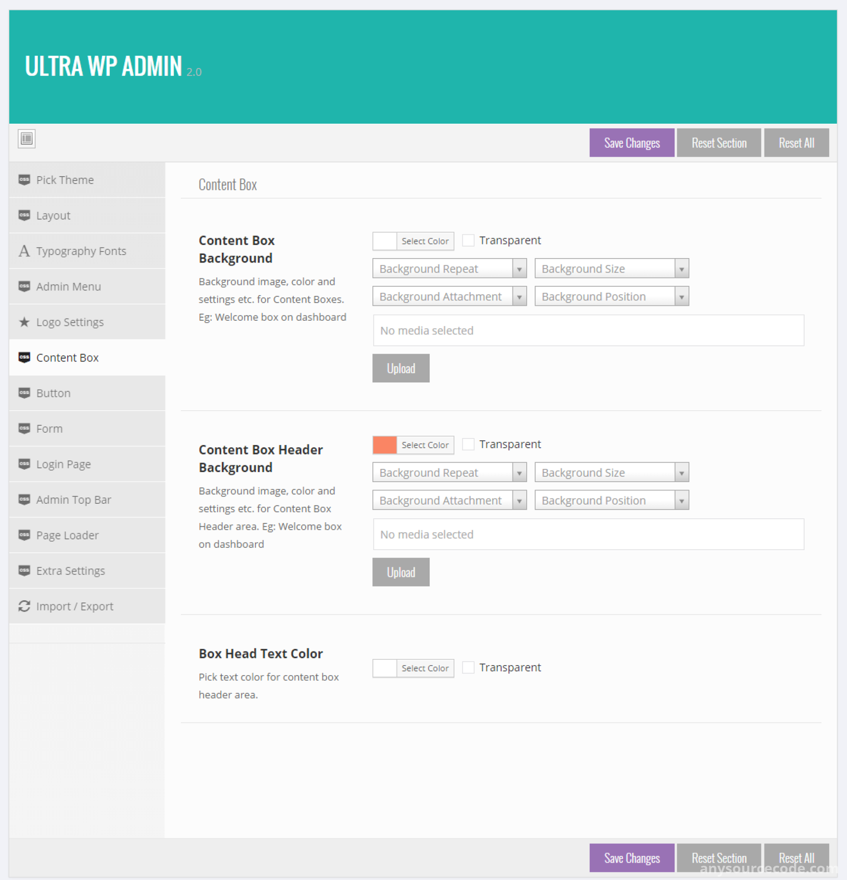Open Import / Export section
The height and width of the screenshot is (880, 847).
point(87,606)
